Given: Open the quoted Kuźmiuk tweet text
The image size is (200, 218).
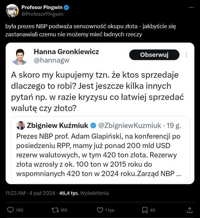Looking at the screenshot, I should [x=99, y=155].
